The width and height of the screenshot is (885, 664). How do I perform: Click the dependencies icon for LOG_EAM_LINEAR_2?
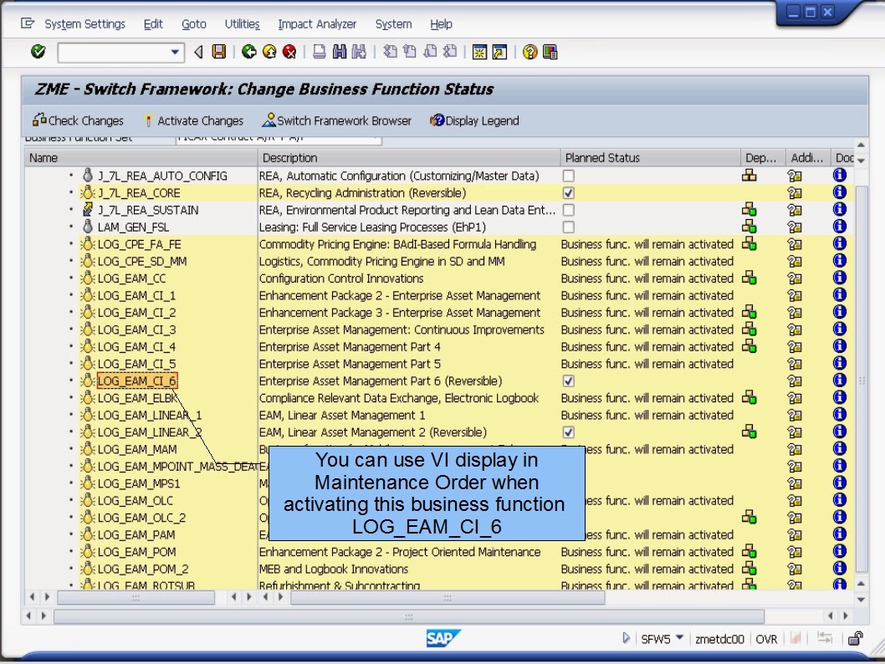751,432
